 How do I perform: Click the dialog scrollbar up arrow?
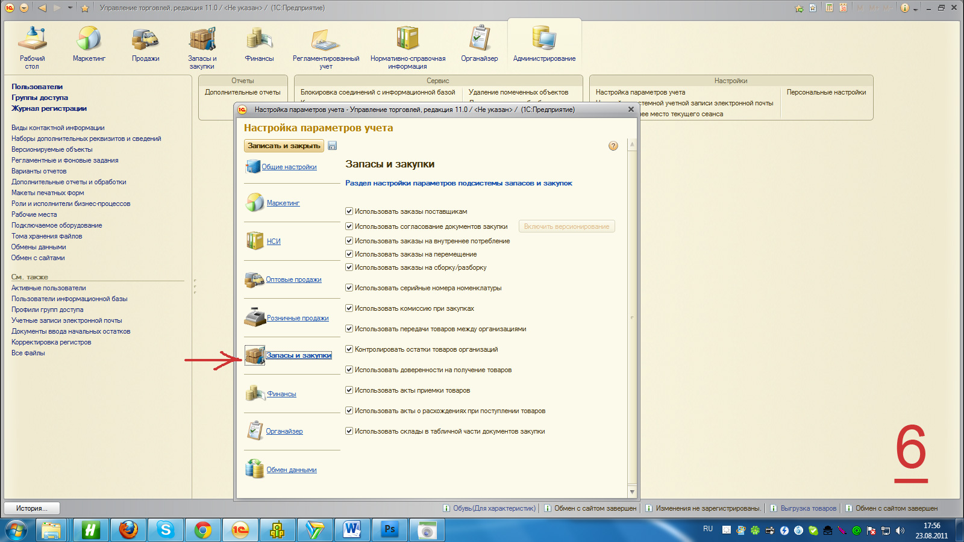point(632,145)
